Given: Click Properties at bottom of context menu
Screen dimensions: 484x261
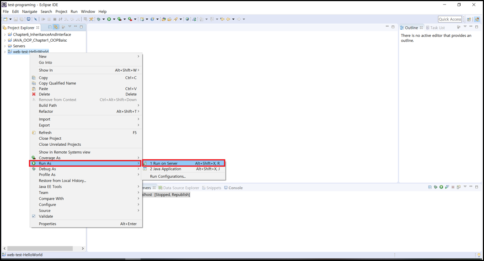Looking at the screenshot, I should coord(86,224).
